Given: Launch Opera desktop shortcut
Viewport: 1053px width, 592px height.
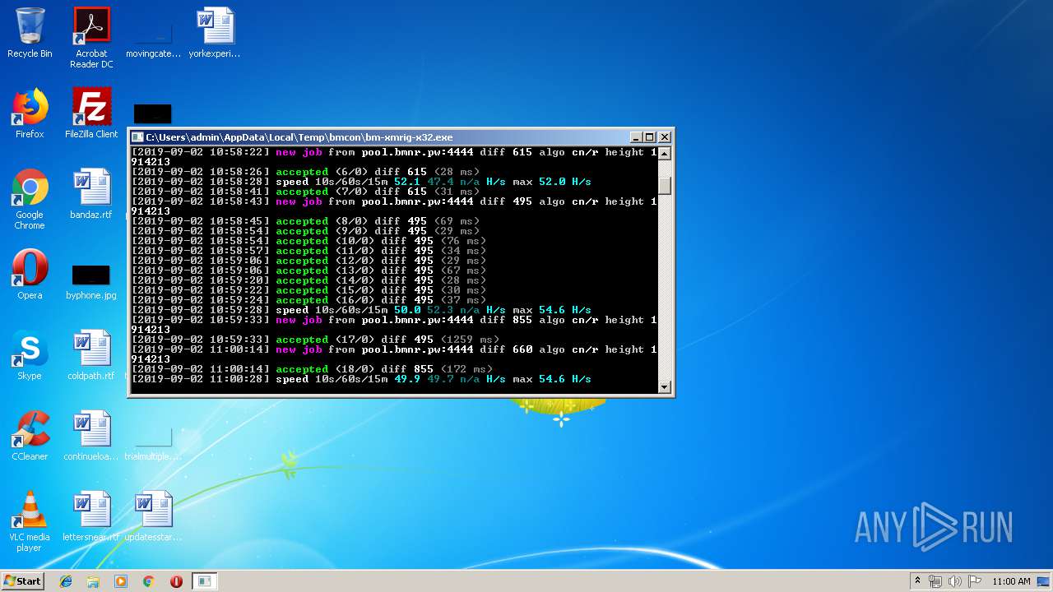Looking at the screenshot, I should coord(30,275).
